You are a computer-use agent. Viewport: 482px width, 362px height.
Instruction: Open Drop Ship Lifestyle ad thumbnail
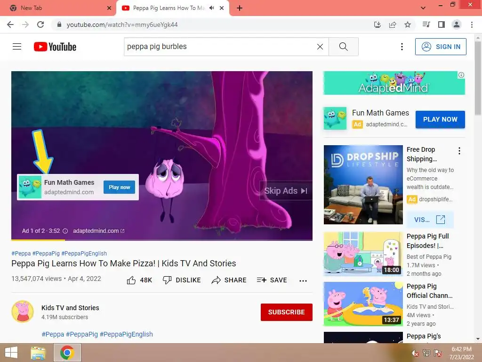coord(363,185)
